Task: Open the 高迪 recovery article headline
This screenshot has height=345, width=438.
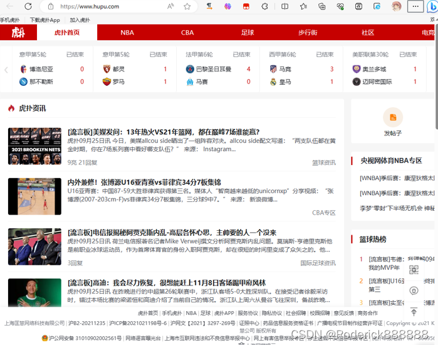Action: (x=167, y=283)
